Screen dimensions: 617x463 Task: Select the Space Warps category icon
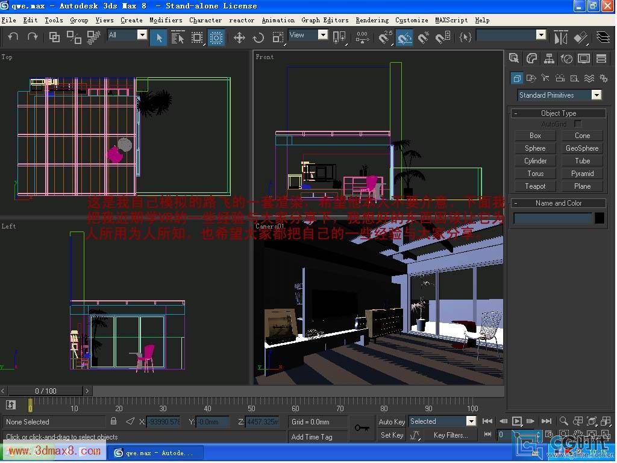[x=589, y=78]
